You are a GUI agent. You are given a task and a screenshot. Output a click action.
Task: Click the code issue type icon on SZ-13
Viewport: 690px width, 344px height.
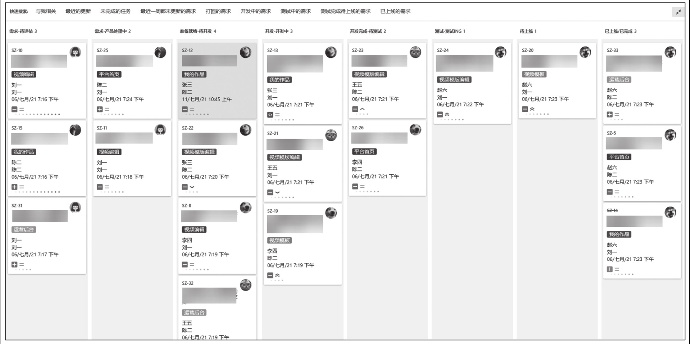(x=270, y=115)
